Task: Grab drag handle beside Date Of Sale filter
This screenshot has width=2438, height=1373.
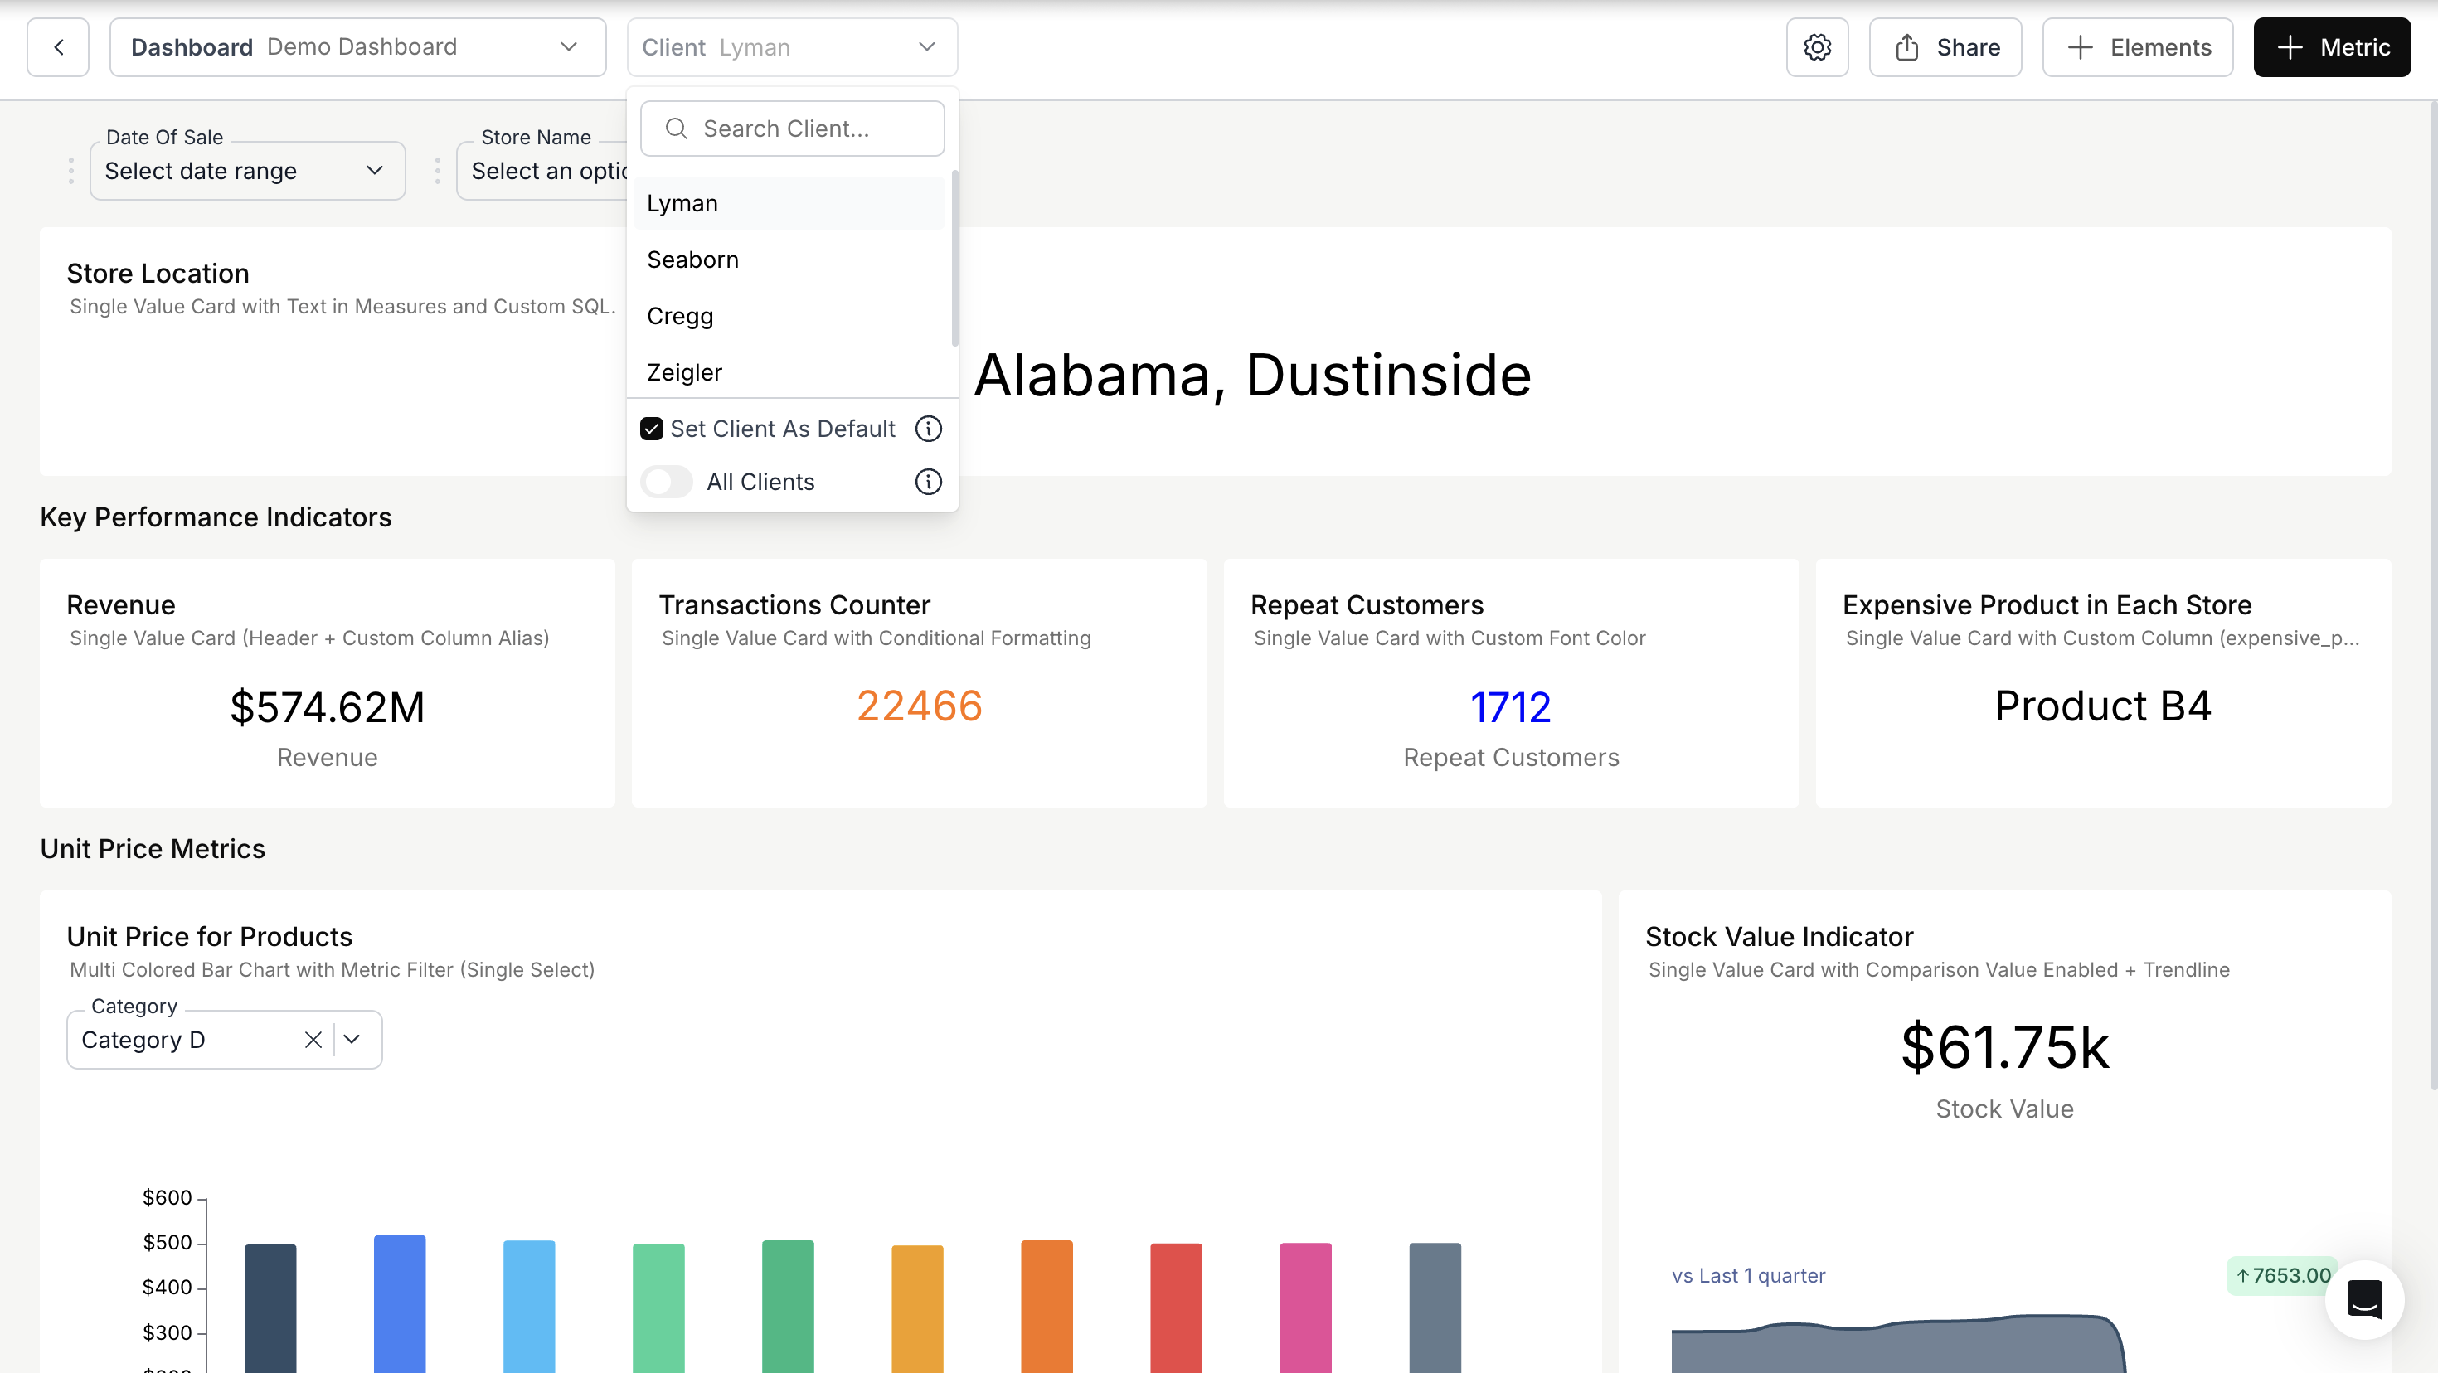Action: pyautogui.click(x=71, y=172)
